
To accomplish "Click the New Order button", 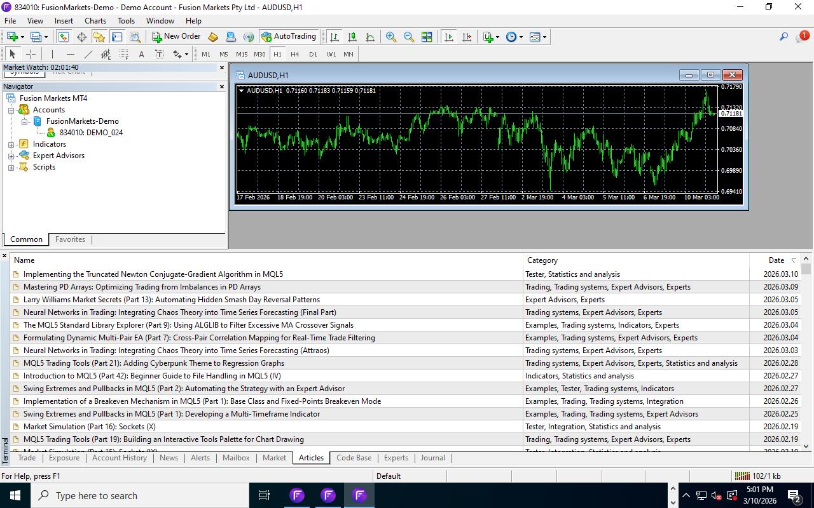I will [176, 37].
